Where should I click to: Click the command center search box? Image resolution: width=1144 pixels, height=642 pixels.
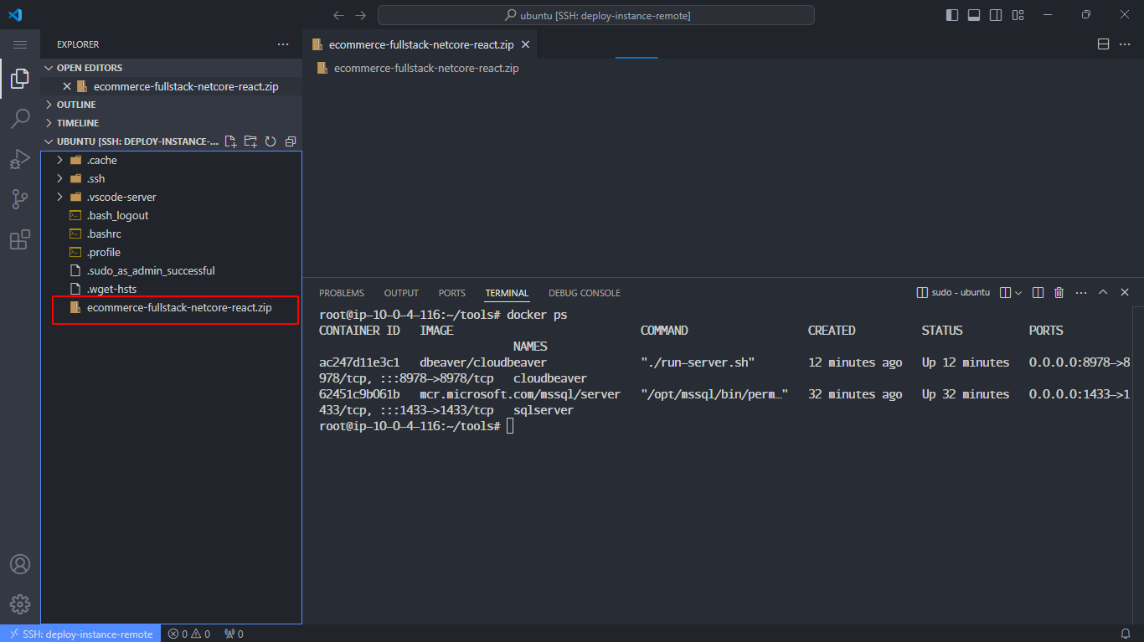(595, 15)
